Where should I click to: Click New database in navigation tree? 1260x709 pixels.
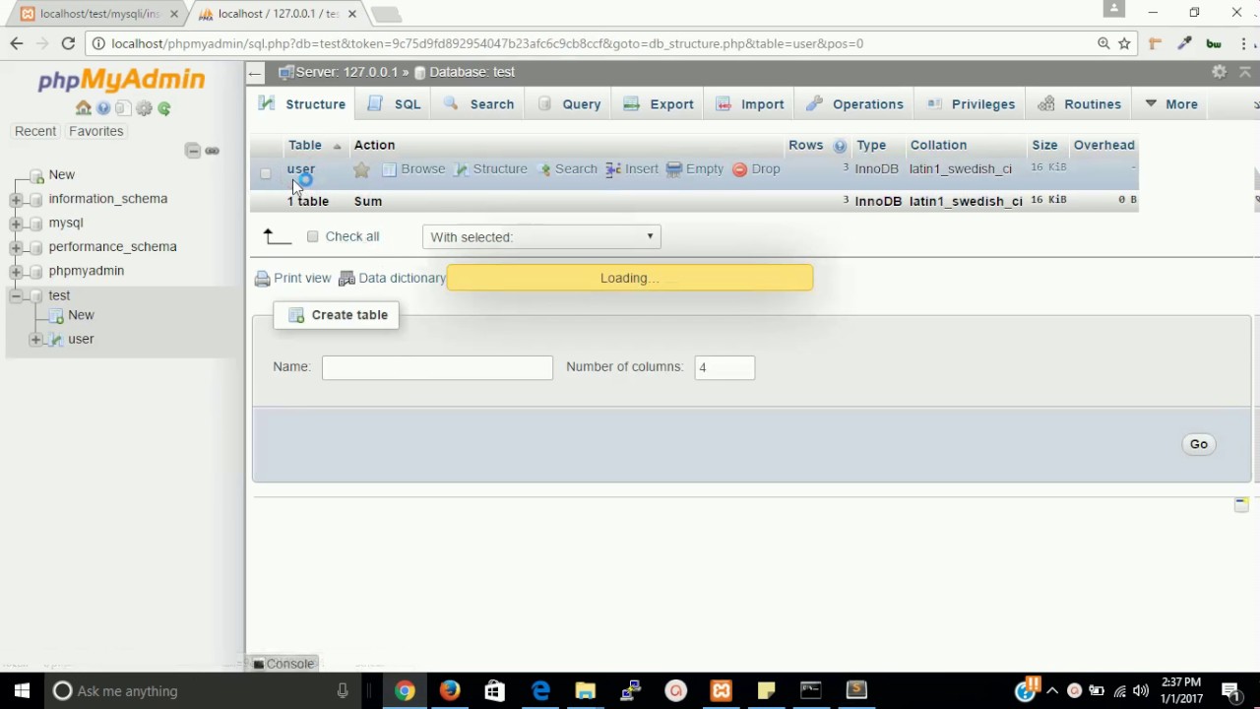(x=62, y=174)
